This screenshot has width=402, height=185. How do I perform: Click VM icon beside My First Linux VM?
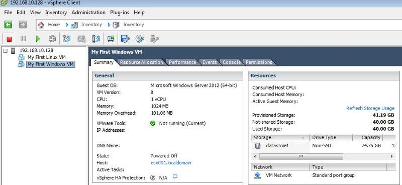point(22,57)
